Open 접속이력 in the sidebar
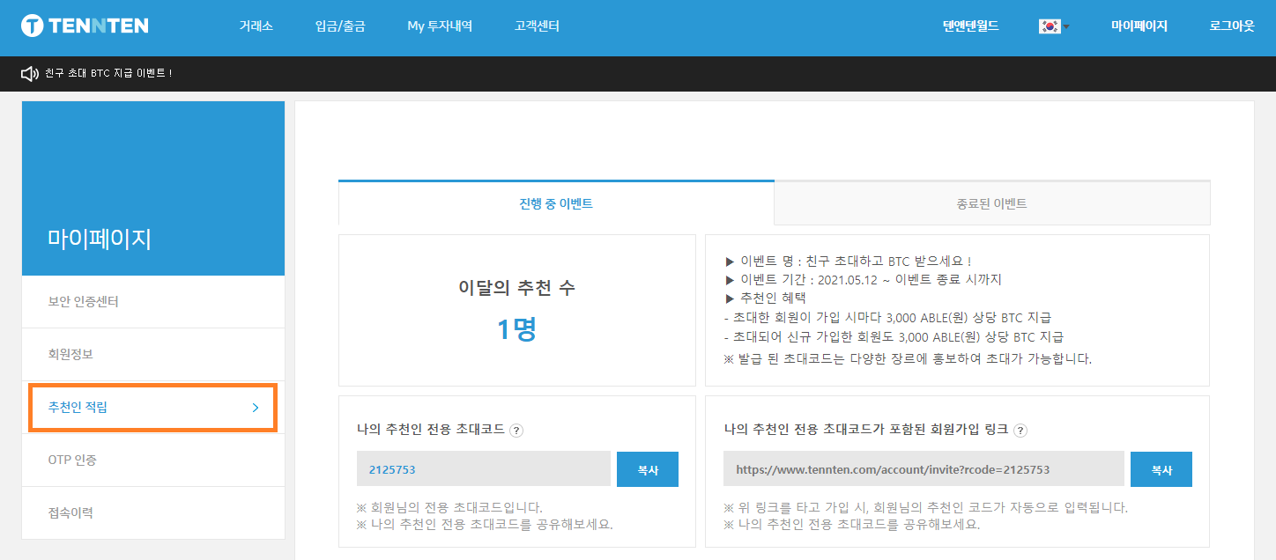Viewport: 1276px width, 560px height. coord(153,513)
